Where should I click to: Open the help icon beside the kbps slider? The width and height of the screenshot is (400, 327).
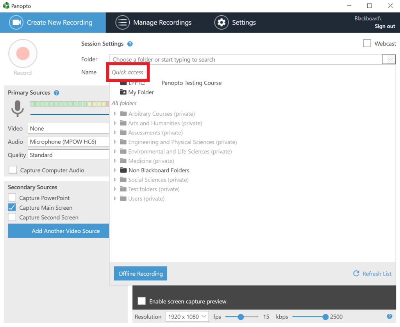click(389, 316)
